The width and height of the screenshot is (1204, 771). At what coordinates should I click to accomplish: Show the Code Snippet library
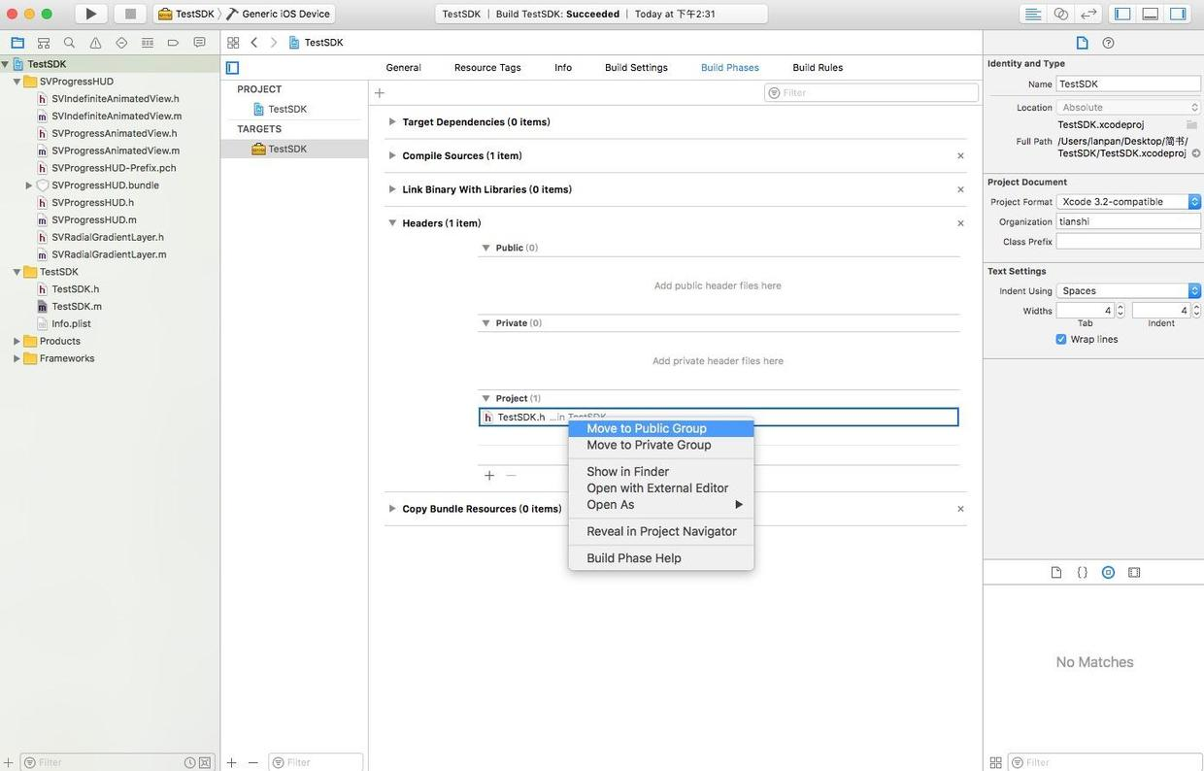(1083, 573)
